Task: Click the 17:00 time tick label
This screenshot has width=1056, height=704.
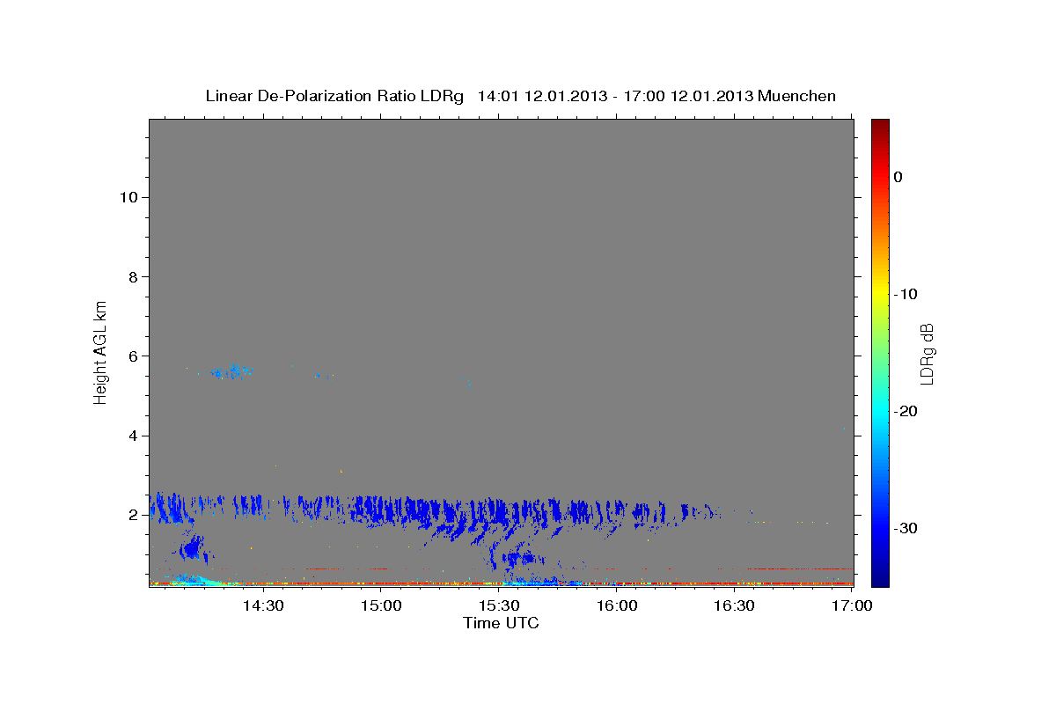Action: [852, 605]
